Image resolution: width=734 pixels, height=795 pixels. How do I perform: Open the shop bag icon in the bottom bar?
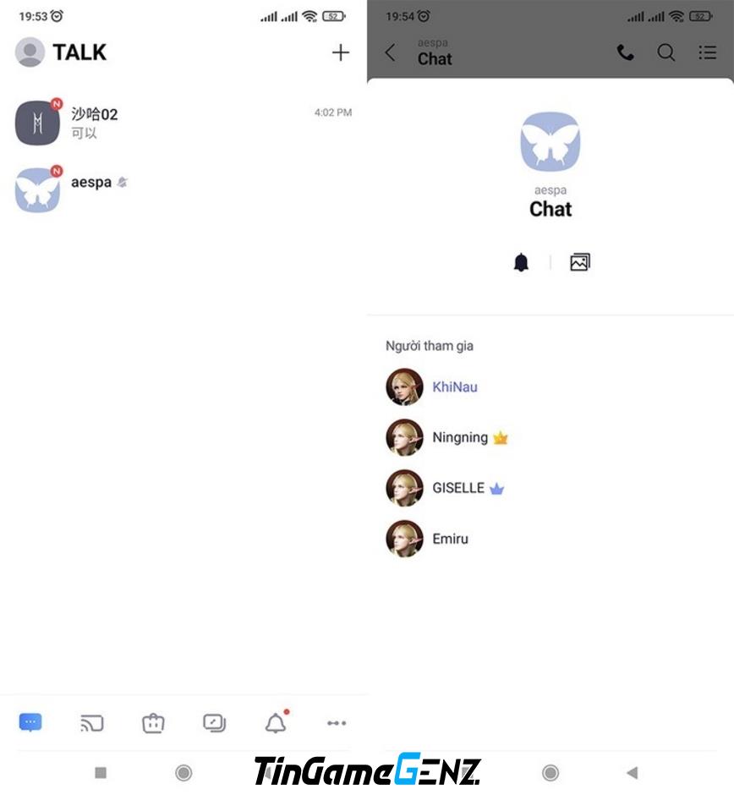click(153, 723)
